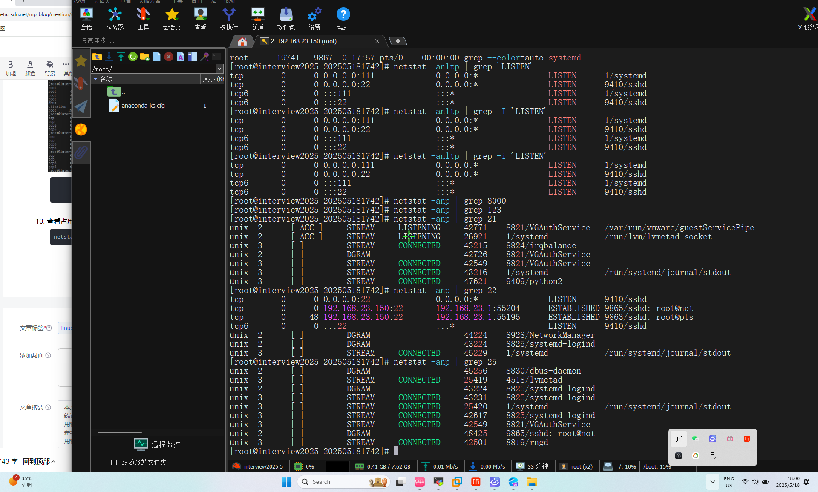Open new tab with plus button
The image size is (818, 492).
point(398,41)
